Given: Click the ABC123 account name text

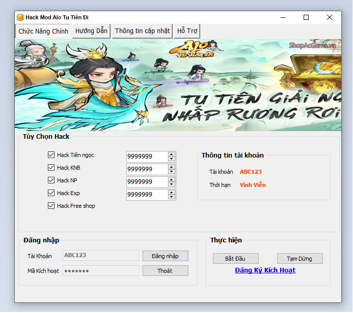Looking at the screenshot, I should [x=251, y=172].
